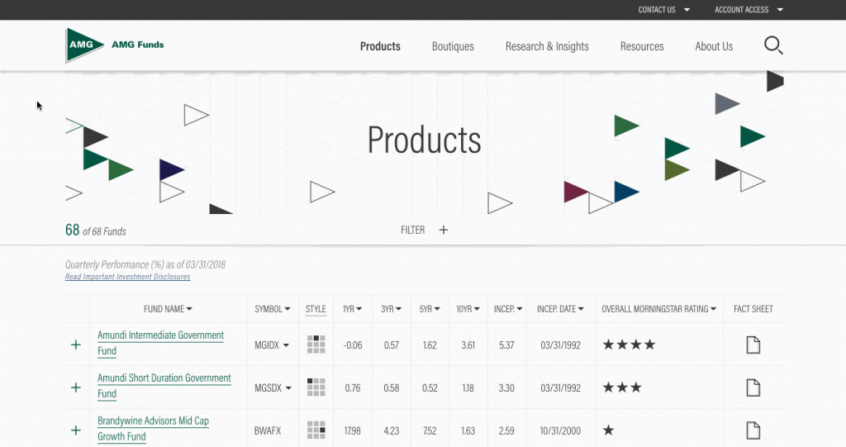846x447 pixels.
Task: Open the Resources menu
Action: coord(641,46)
